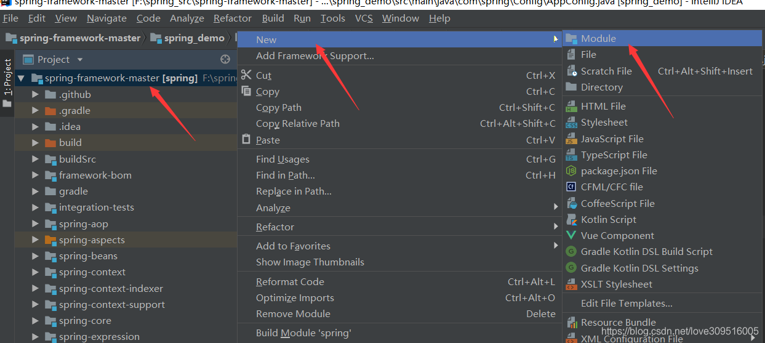
Task: Click the Directory folder icon
Action: pyautogui.click(x=571, y=87)
